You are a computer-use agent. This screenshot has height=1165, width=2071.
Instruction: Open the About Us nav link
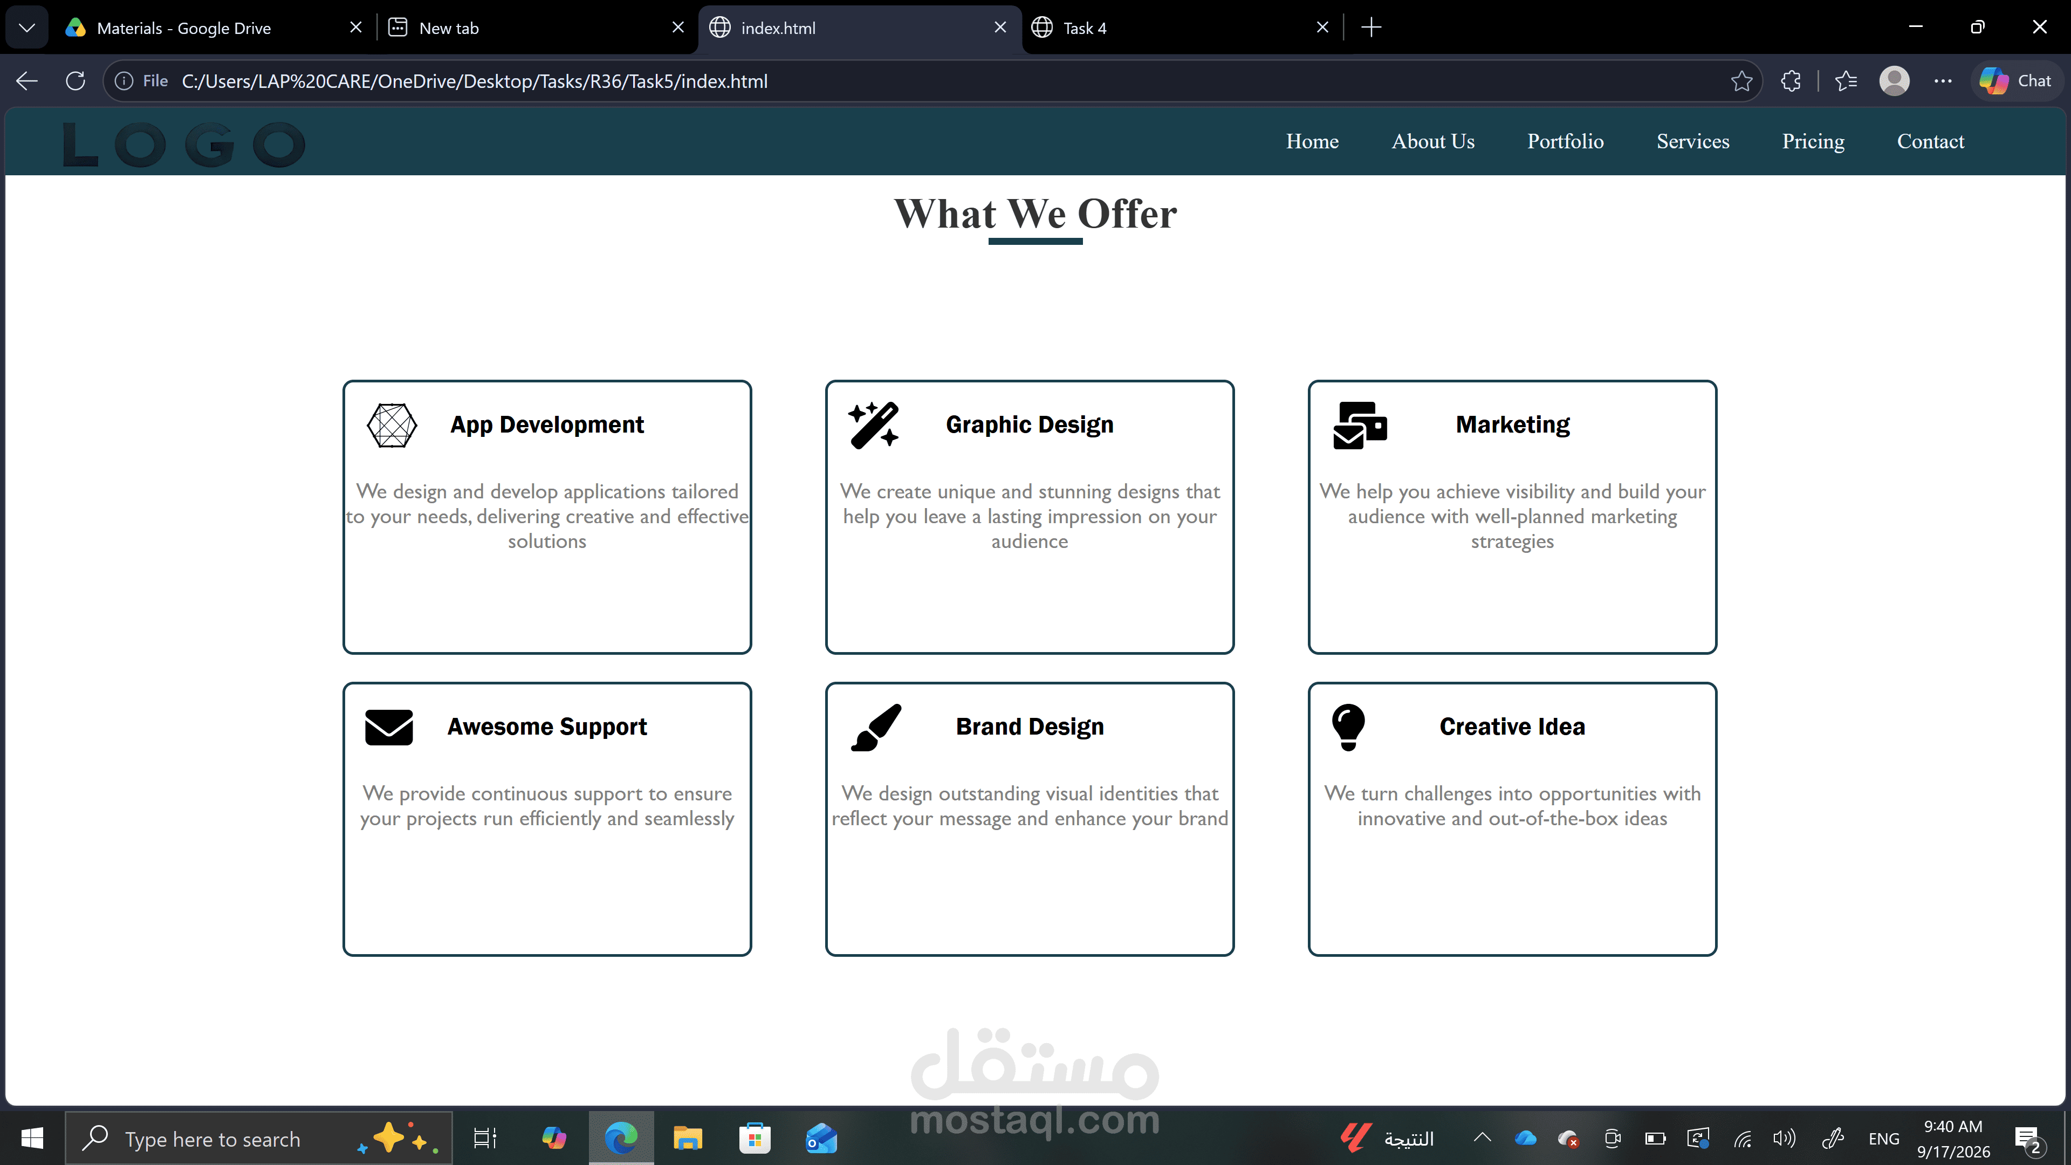1432,141
